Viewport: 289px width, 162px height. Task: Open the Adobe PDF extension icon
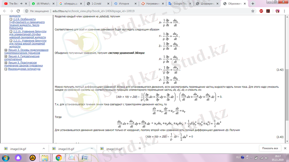pos(268,11)
